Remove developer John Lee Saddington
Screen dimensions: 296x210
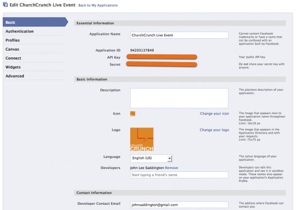171,168
